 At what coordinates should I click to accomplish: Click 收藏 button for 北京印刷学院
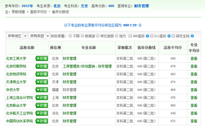click(42, 66)
